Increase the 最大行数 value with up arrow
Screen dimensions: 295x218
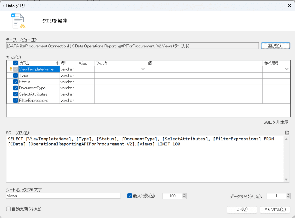point(184,195)
